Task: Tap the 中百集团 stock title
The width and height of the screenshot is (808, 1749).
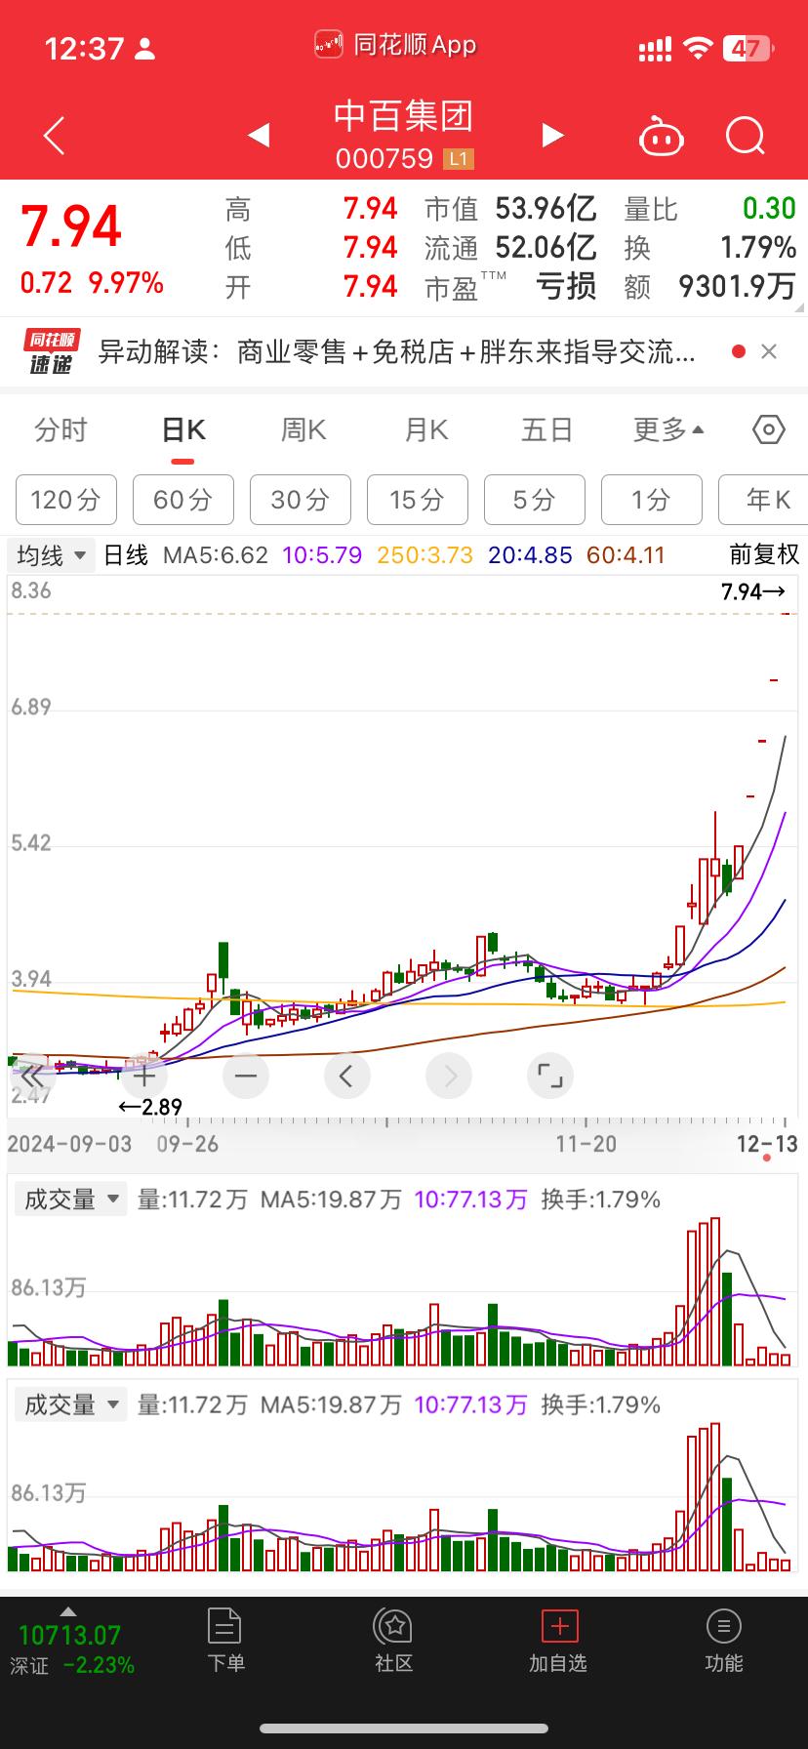Action: click(404, 116)
